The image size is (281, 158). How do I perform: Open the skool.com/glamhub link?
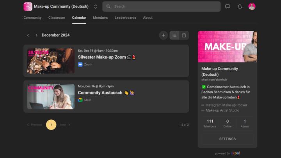214,80
